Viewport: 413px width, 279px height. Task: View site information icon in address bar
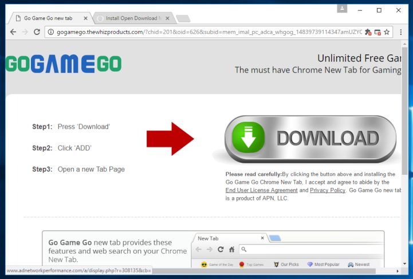pyautogui.click(x=51, y=32)
